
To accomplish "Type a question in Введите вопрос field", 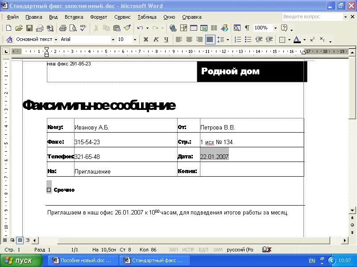I will (312, 17).
